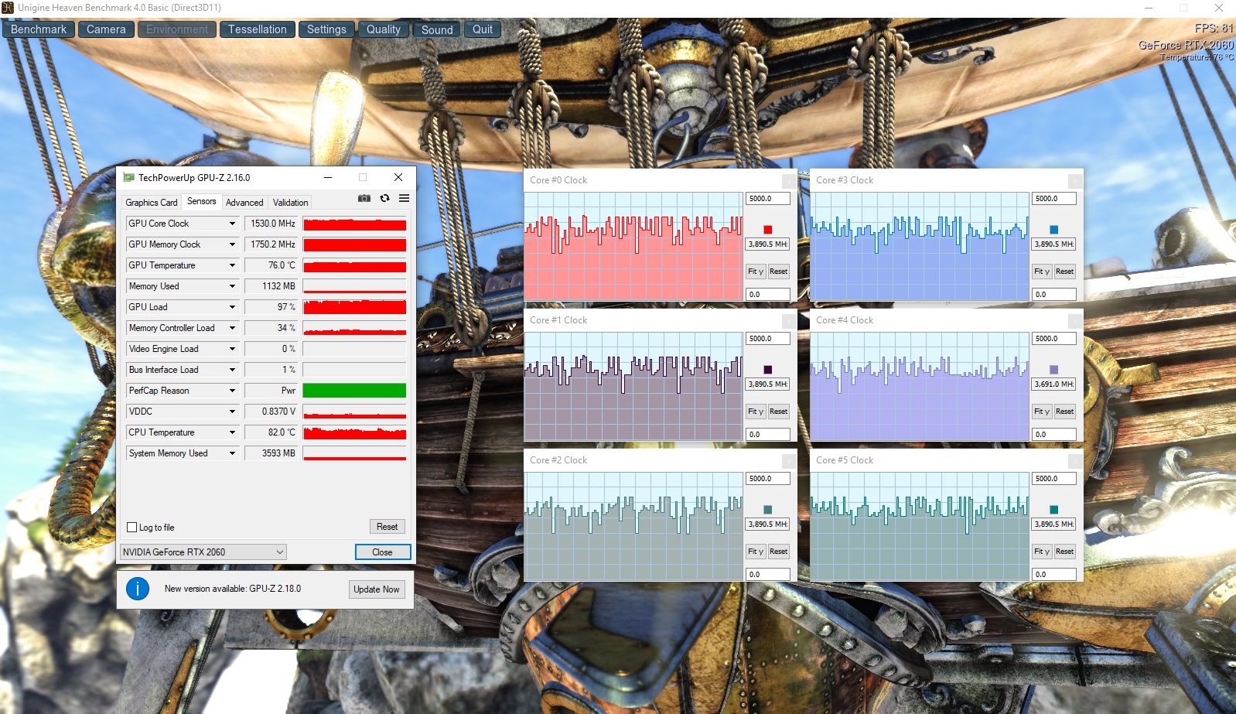This screenshot has height=714, width=1236.
Task: Open the GPU Core Clock sensor dropdown
Action: pyautogui.click(x=232, y=224)
